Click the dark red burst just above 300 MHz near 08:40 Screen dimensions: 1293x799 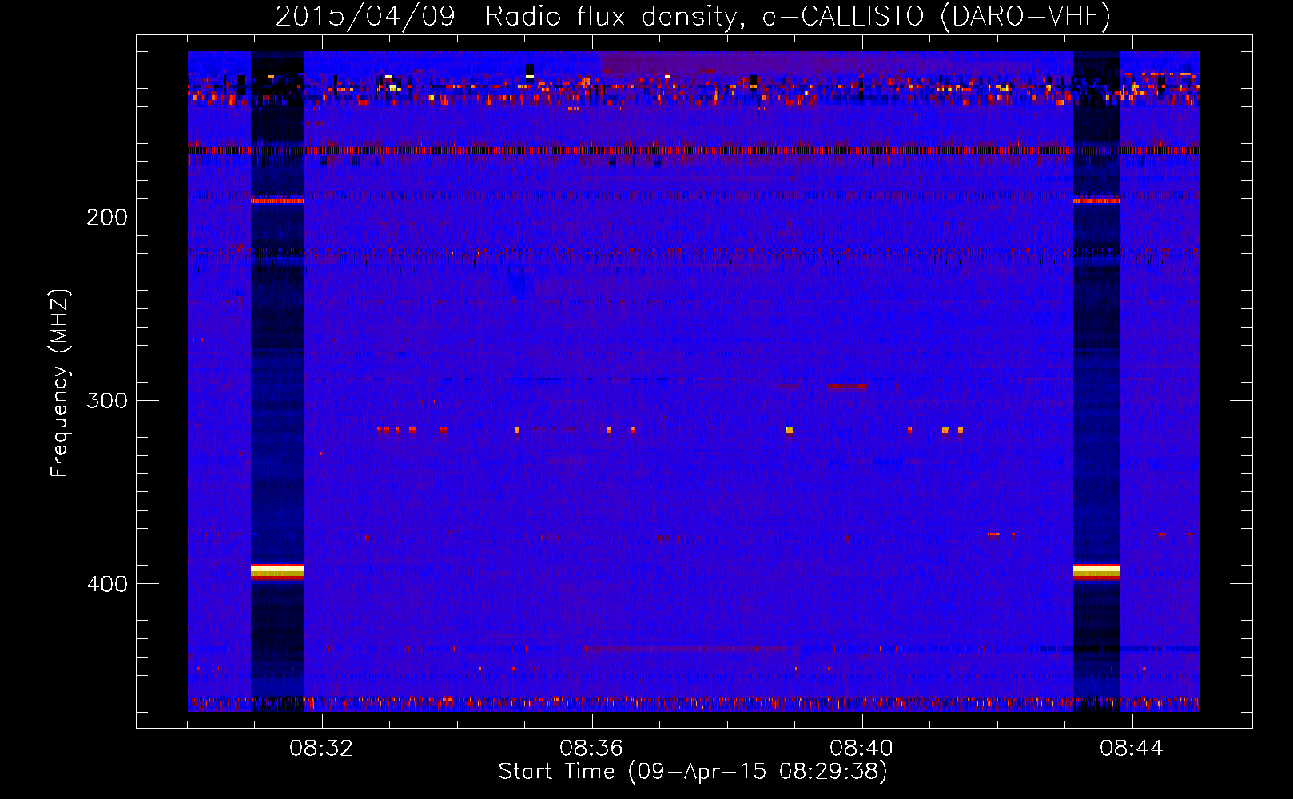pyautogui.click(x=847, y=386)
